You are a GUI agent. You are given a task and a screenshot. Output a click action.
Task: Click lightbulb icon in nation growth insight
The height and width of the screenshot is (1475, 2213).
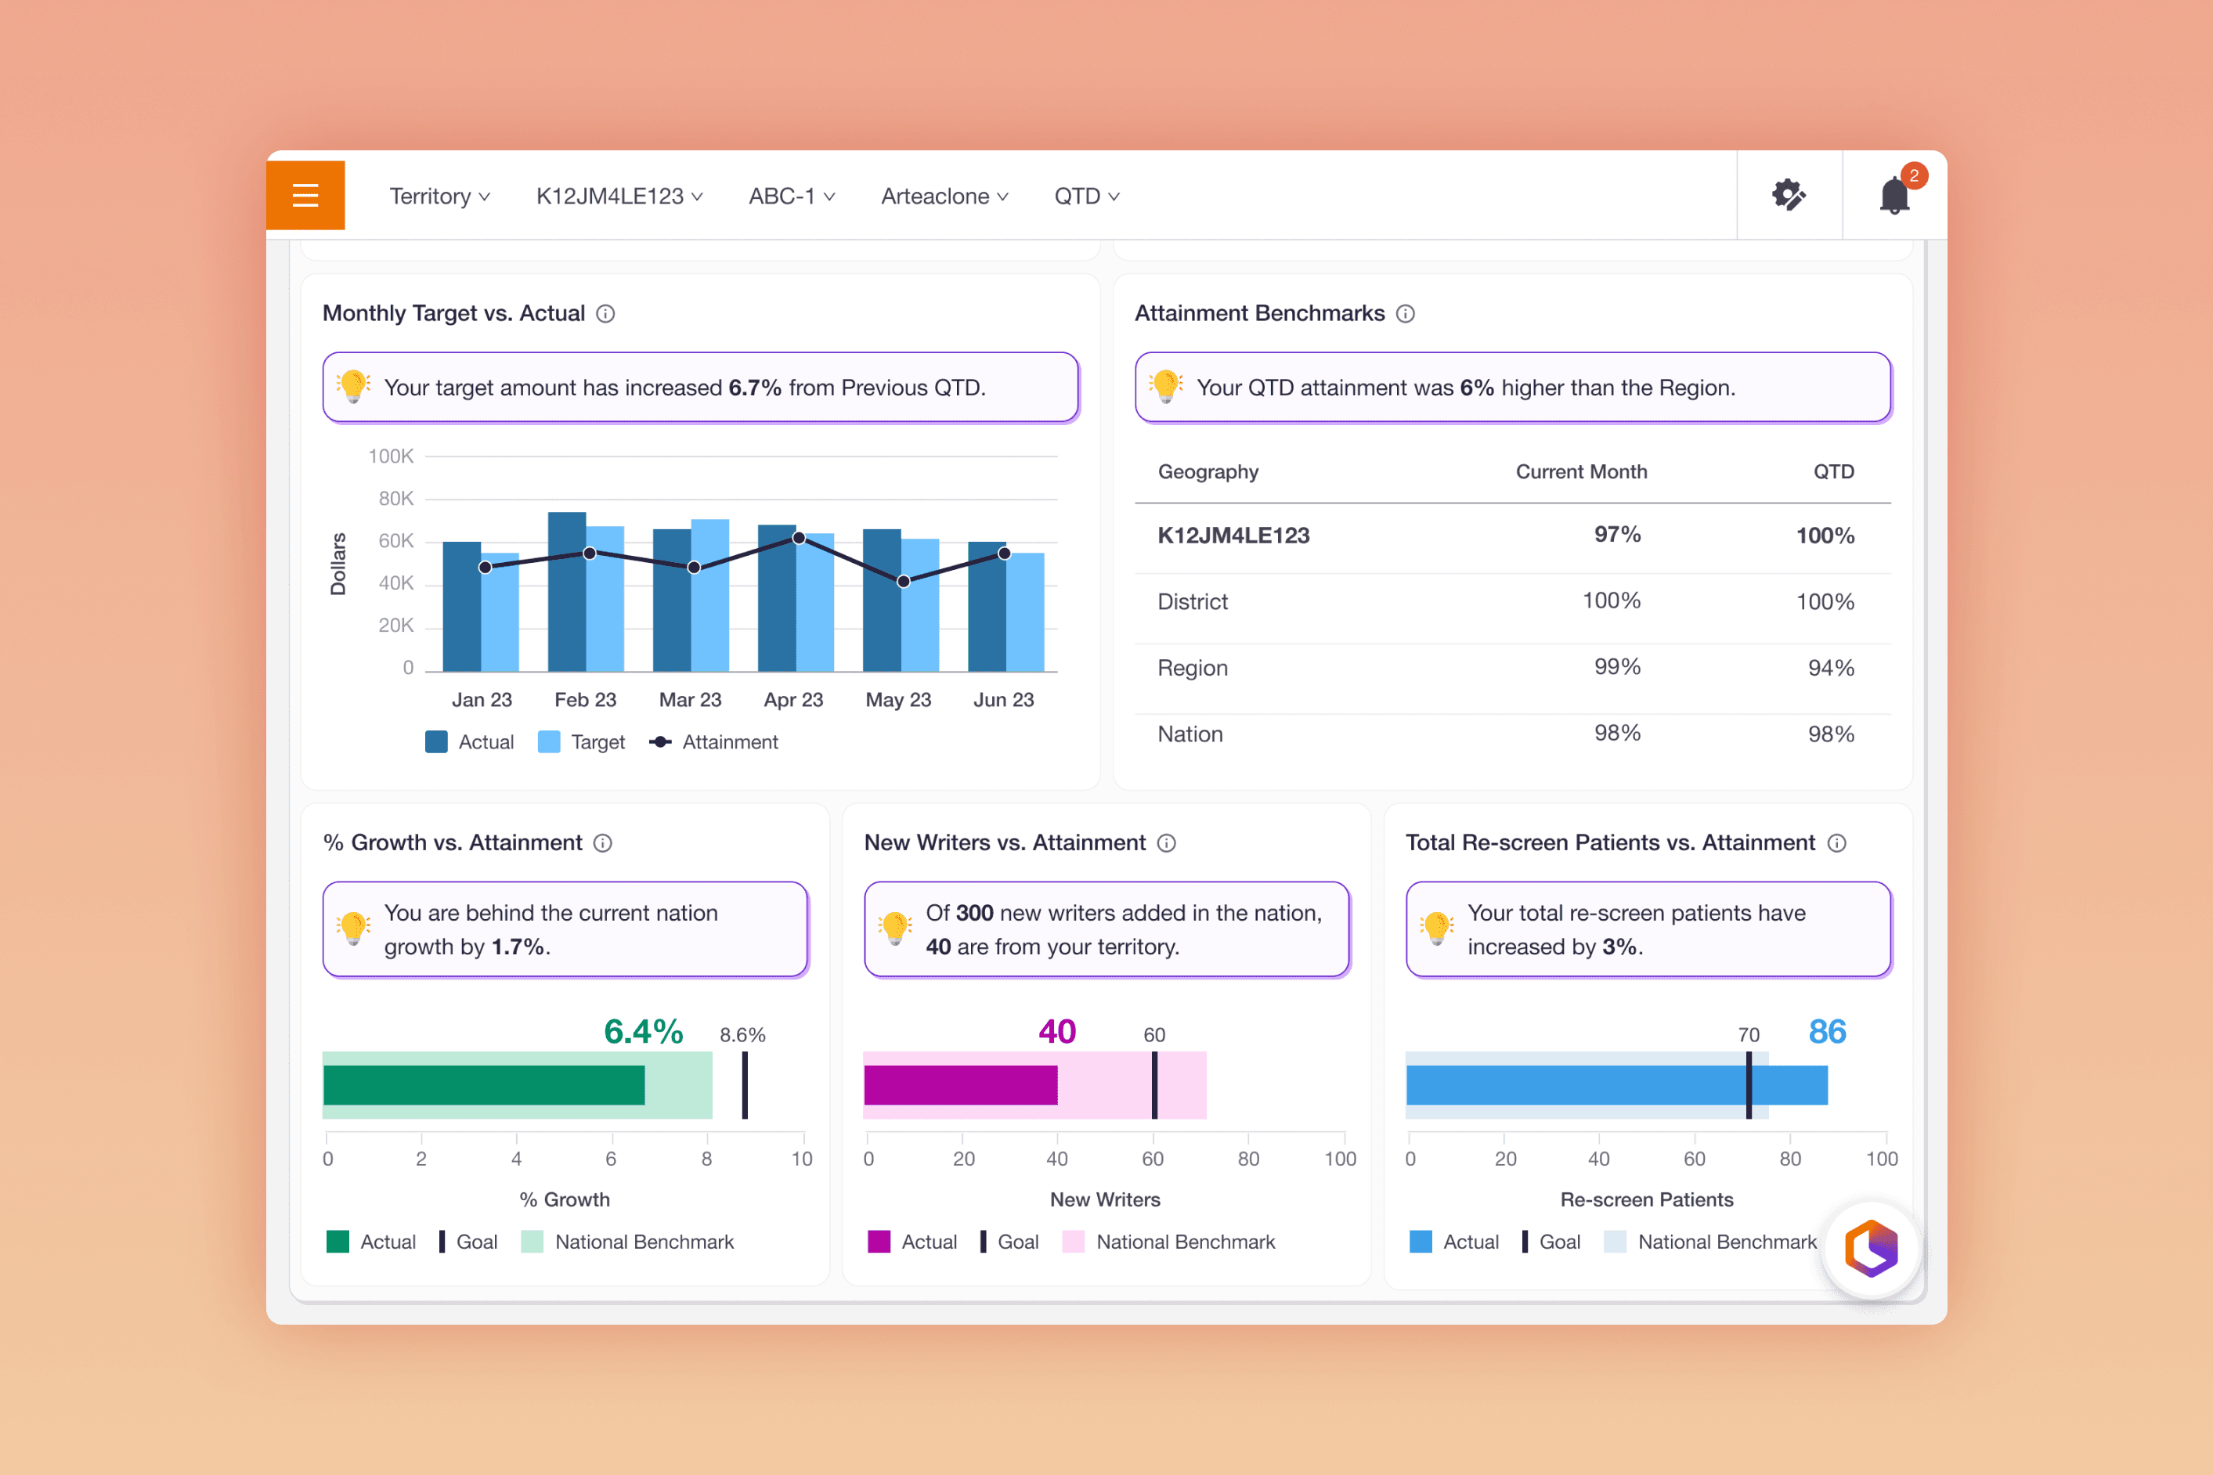pos(354,929)
